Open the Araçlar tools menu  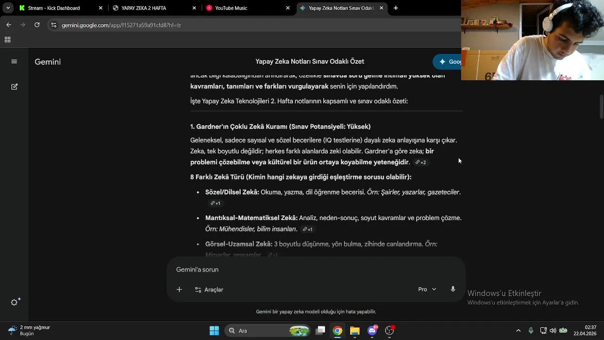209,289
